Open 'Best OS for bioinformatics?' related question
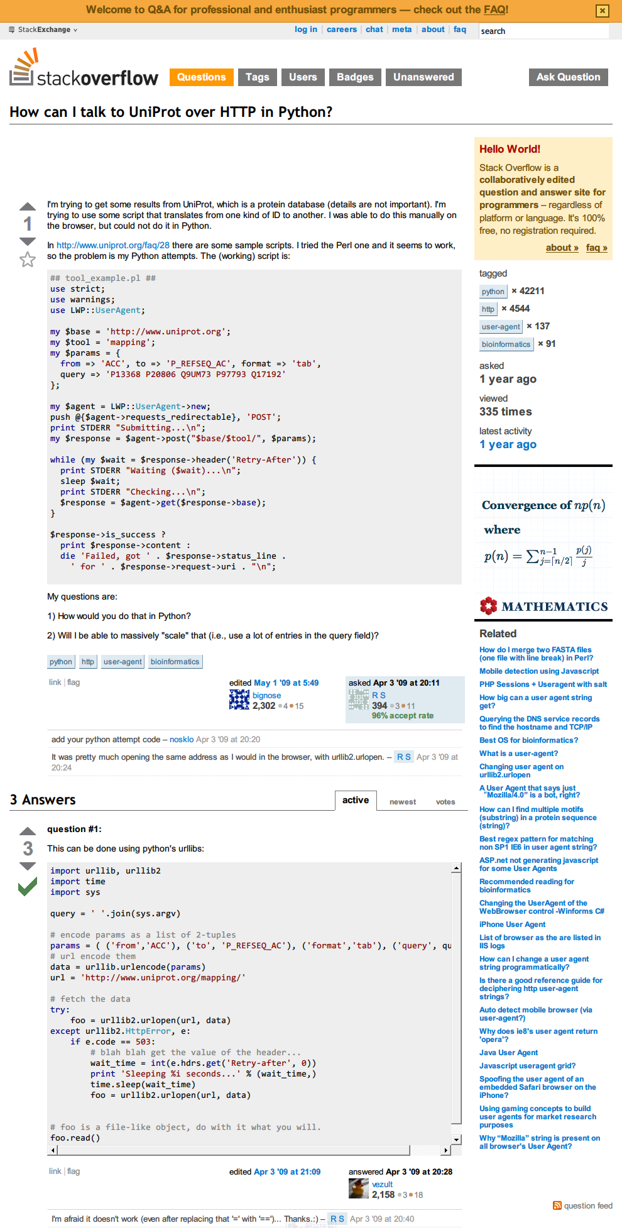The image size is (622, 1228). 529,740
